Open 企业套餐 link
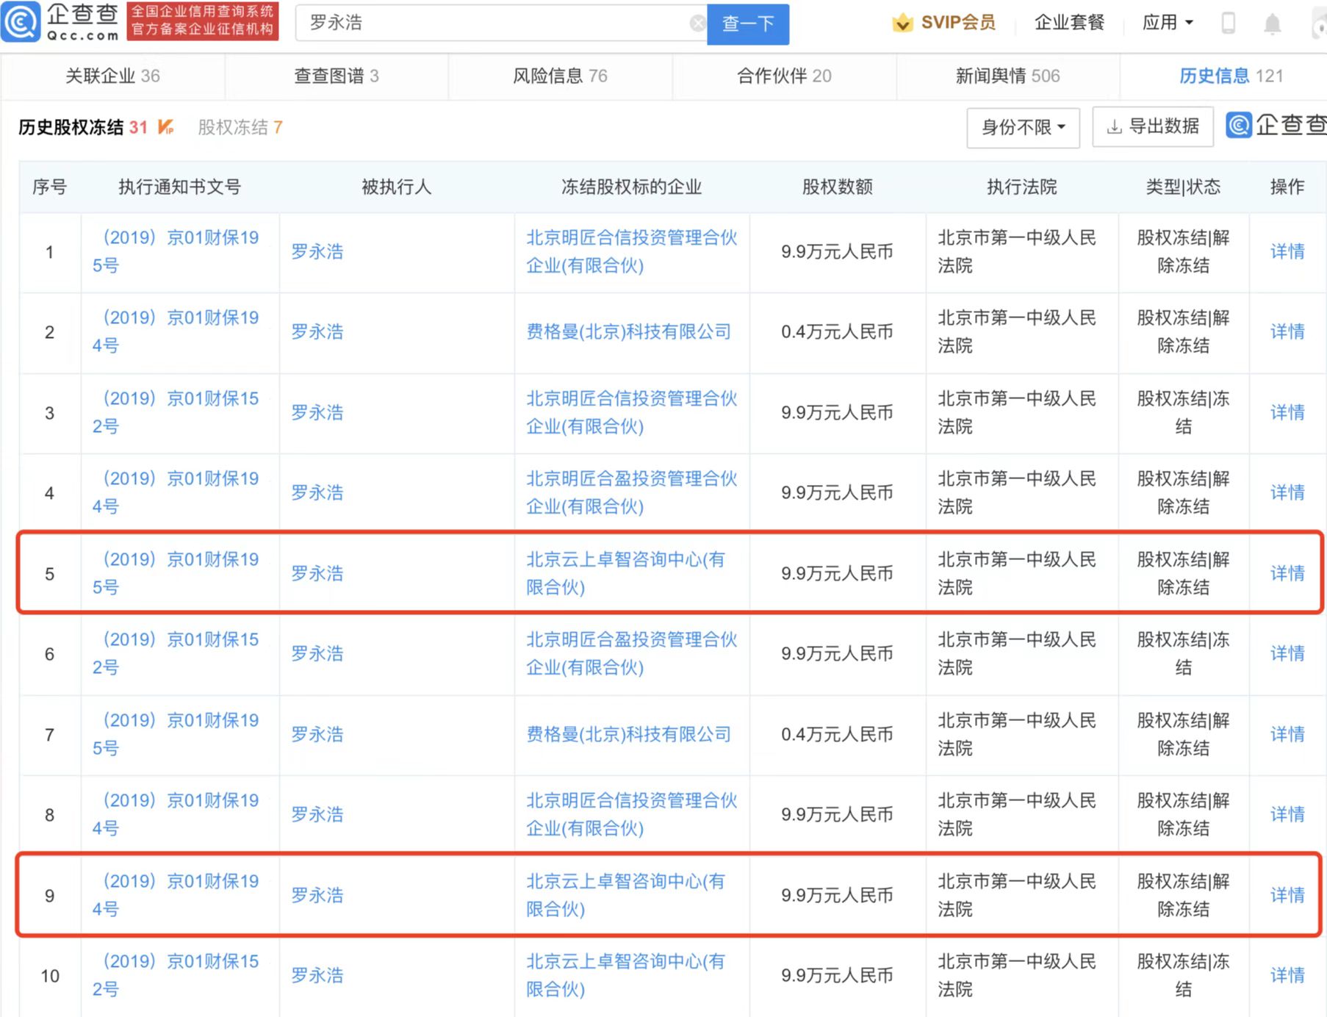Image resolution: width=1327 pixels, height=1017 pixels. (1069, 23)
